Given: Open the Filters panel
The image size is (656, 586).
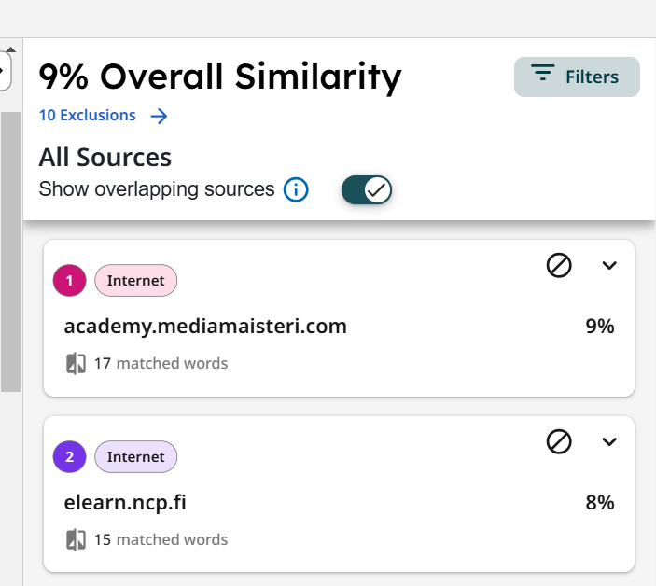Looking at the screenshot, I should [x=577, y=77].
